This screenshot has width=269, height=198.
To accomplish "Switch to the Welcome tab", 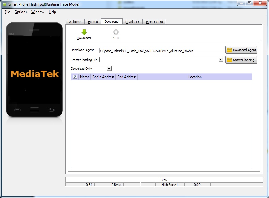I will [x=75, y=22].
